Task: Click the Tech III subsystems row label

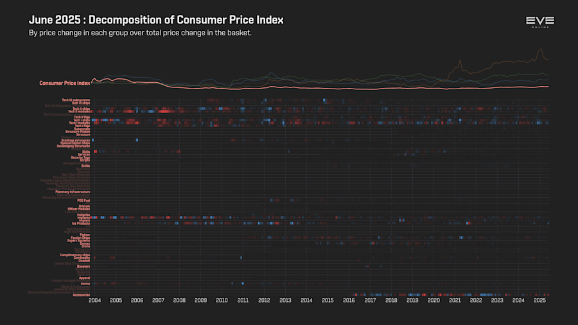Action: click(x=76, y=100)
